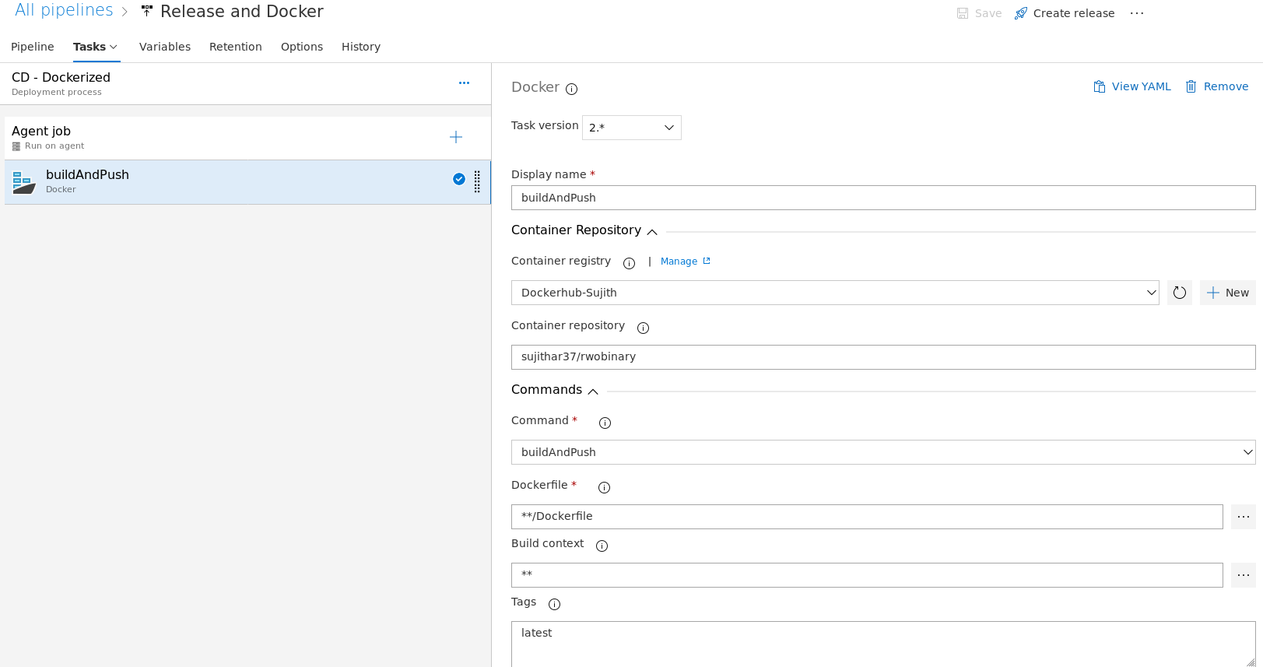This screenshot has width=1263, height=667.
Task: Browse for Dockerfile path
Action: pyautogui.click(x=1244, y=517)
